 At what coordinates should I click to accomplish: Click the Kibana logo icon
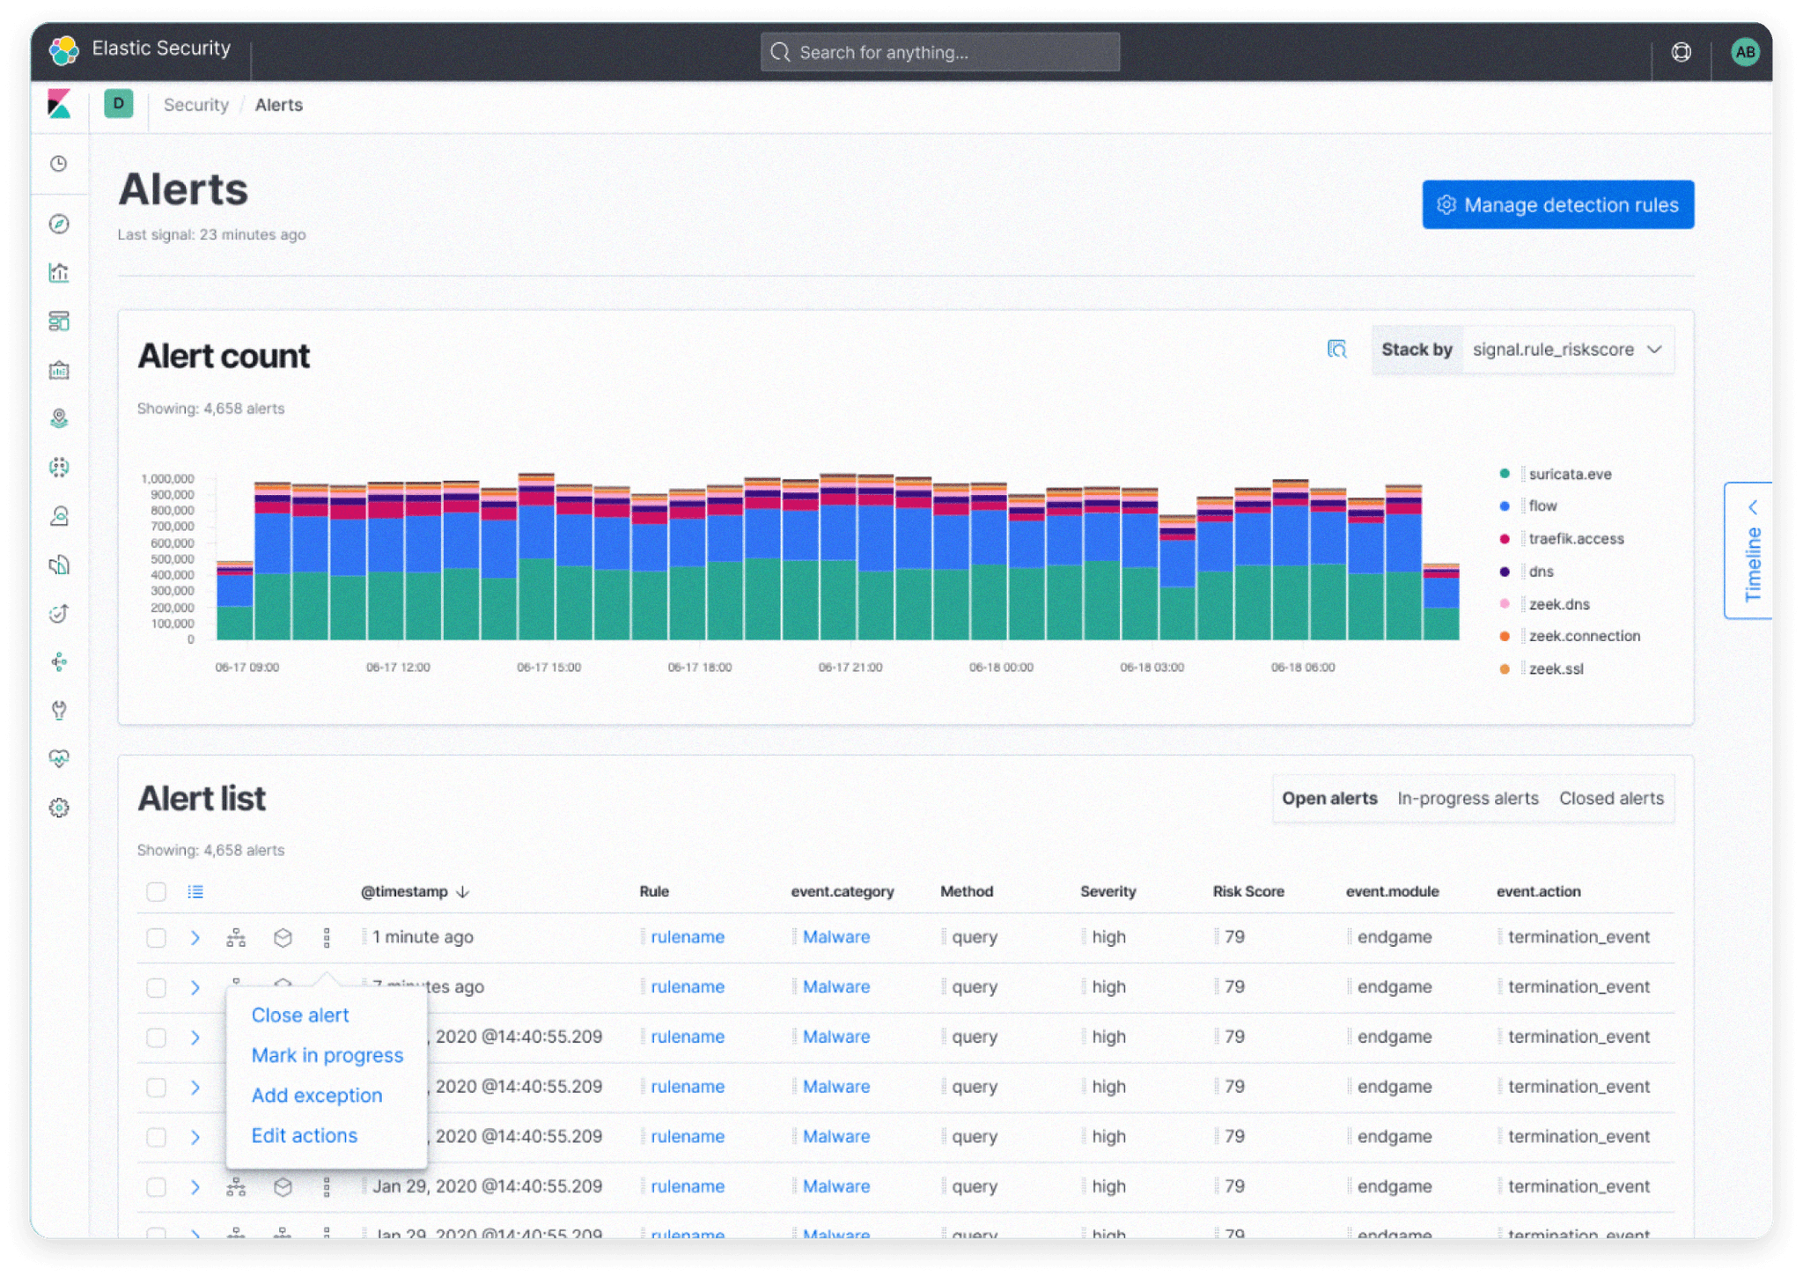[x=59, y=105]
